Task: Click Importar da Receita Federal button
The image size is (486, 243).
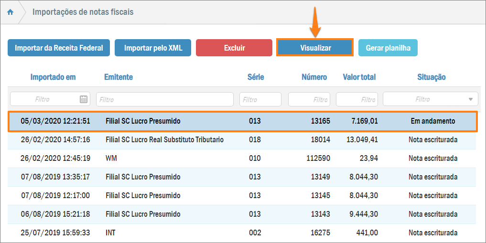Action: [59, 48]
